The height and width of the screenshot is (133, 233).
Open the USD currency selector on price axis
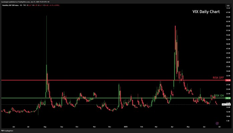coord(228,6)
